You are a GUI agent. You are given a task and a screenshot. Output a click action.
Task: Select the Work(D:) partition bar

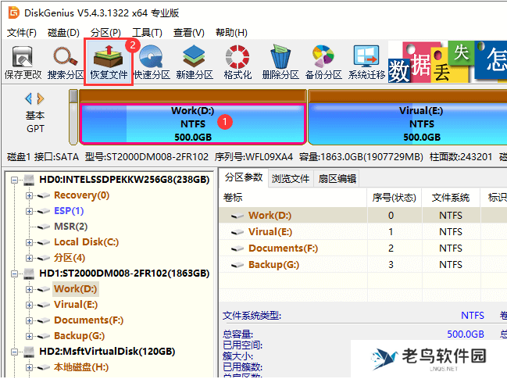click(192, 124)
